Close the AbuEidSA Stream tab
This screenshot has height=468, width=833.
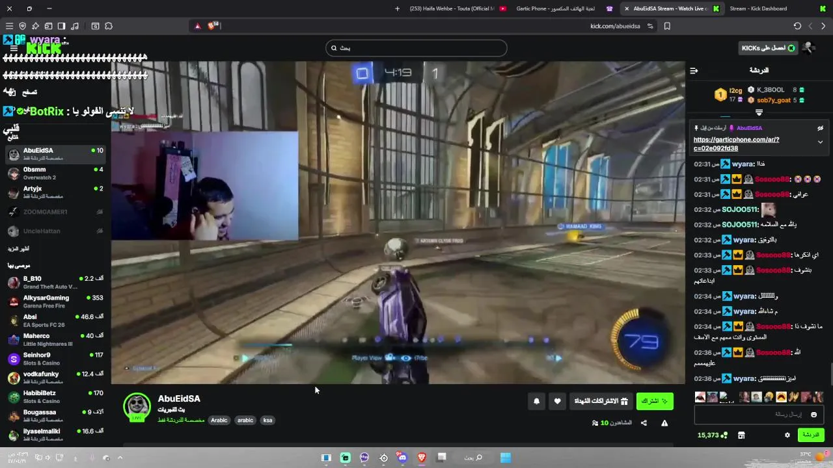(627, 8)
